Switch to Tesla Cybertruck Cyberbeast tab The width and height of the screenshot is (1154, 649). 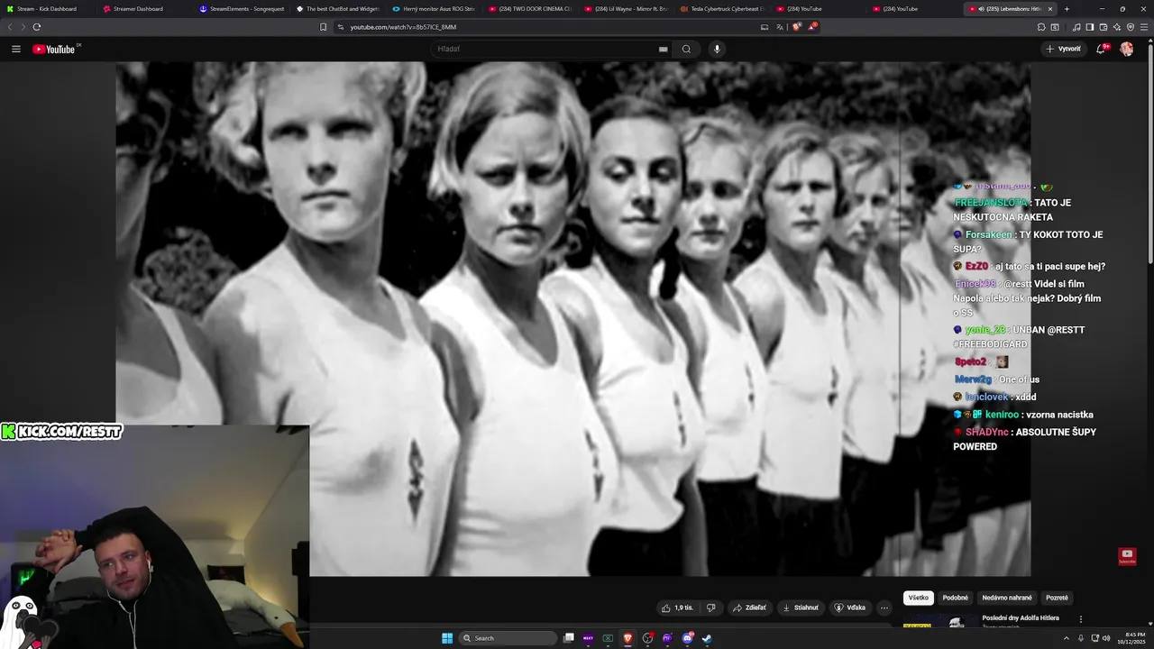[x=723, y=9]
